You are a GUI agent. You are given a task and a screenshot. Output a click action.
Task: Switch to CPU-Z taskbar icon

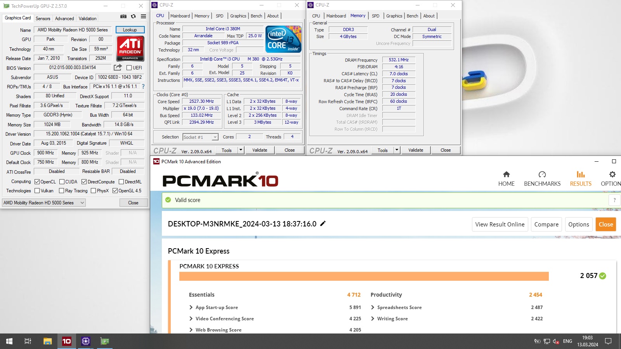coord(86,341)
